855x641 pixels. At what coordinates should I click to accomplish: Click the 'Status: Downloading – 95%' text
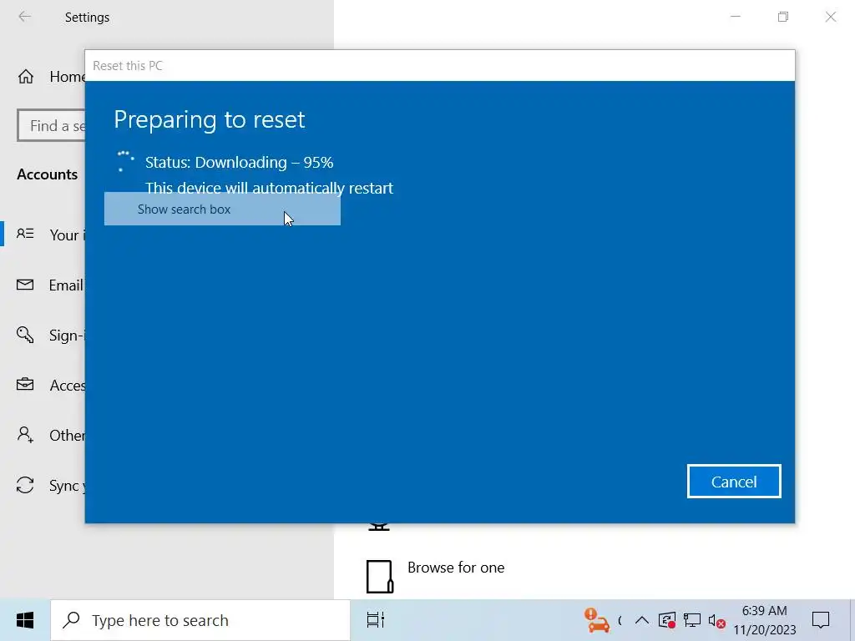(x=240, y=163)
